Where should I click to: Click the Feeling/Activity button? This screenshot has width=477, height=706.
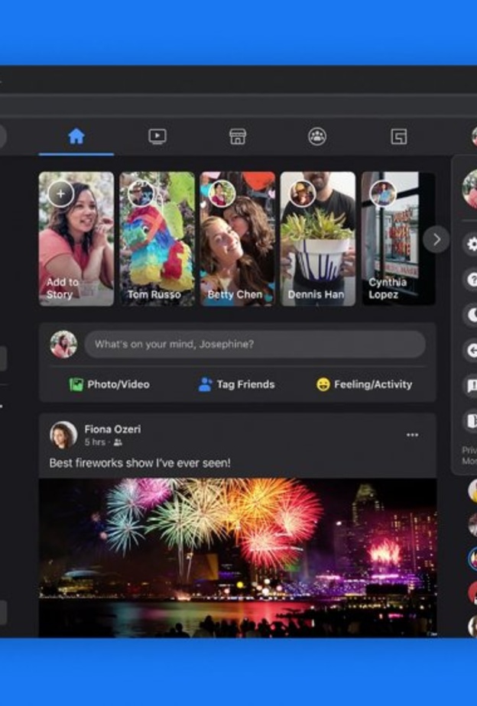coord(365,384)
